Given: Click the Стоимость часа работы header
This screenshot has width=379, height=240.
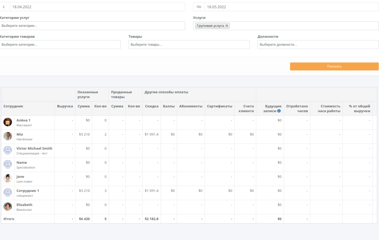Looking at the screenshot, I should (x=329, y=109).
